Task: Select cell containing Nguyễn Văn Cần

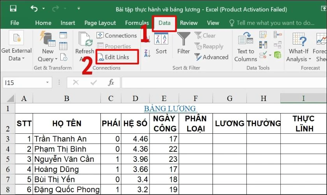Action: 67,159
